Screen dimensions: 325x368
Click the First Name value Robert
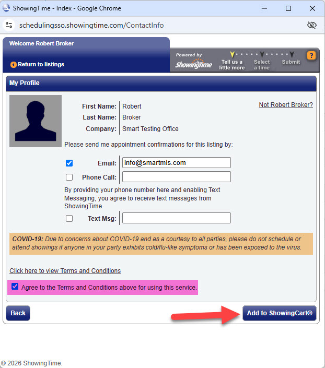coord(132,106)
